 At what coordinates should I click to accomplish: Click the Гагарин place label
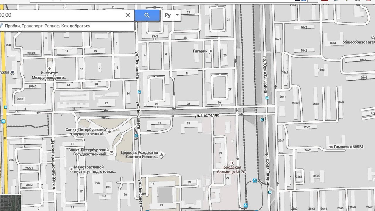pyautogui.click(x=200, y=51)
